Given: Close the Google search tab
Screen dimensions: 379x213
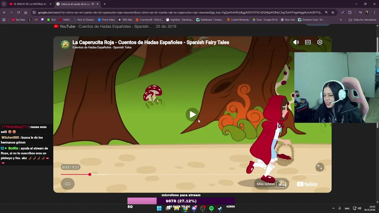Looking at the screenshot, I should 97,4.
